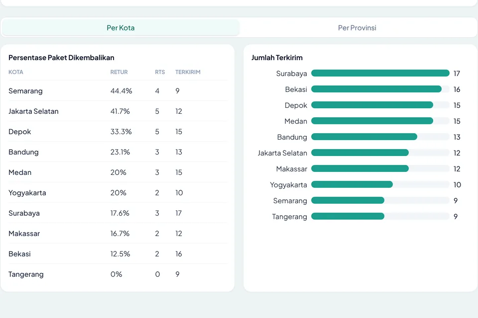Image resolution: width=478 pixels, height=318 pixels.
Task: Click the Surabaya chart bar
Action: 380,73
